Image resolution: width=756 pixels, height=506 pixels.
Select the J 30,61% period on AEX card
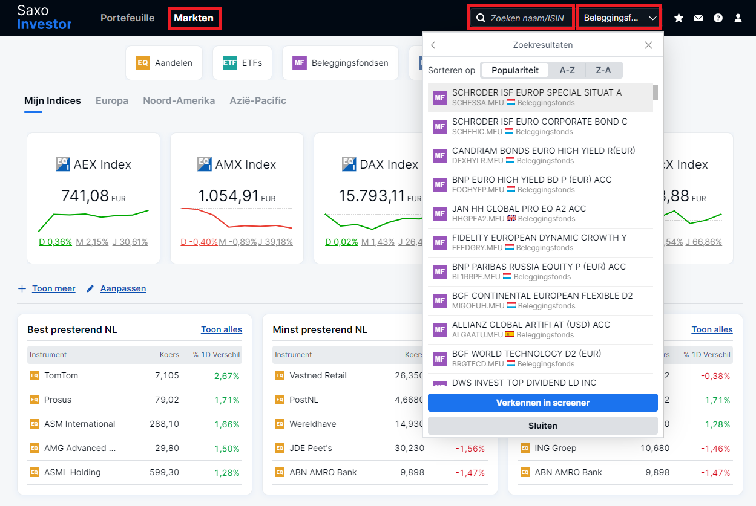130,242
